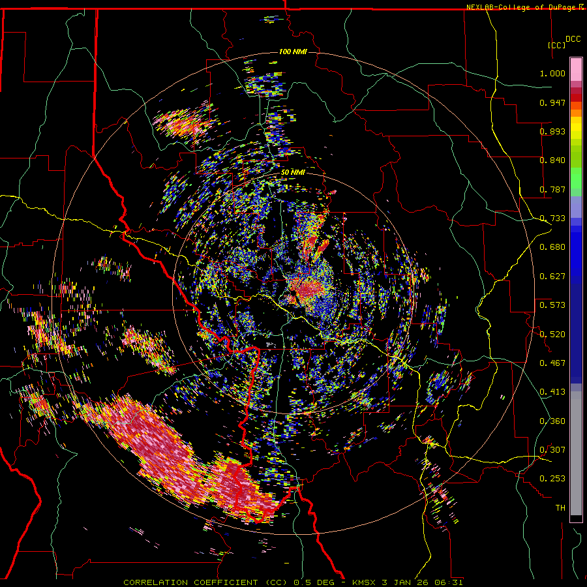Select the 0.893 scale value
Viewport: 587px width, 587px height.
(552, 131)
